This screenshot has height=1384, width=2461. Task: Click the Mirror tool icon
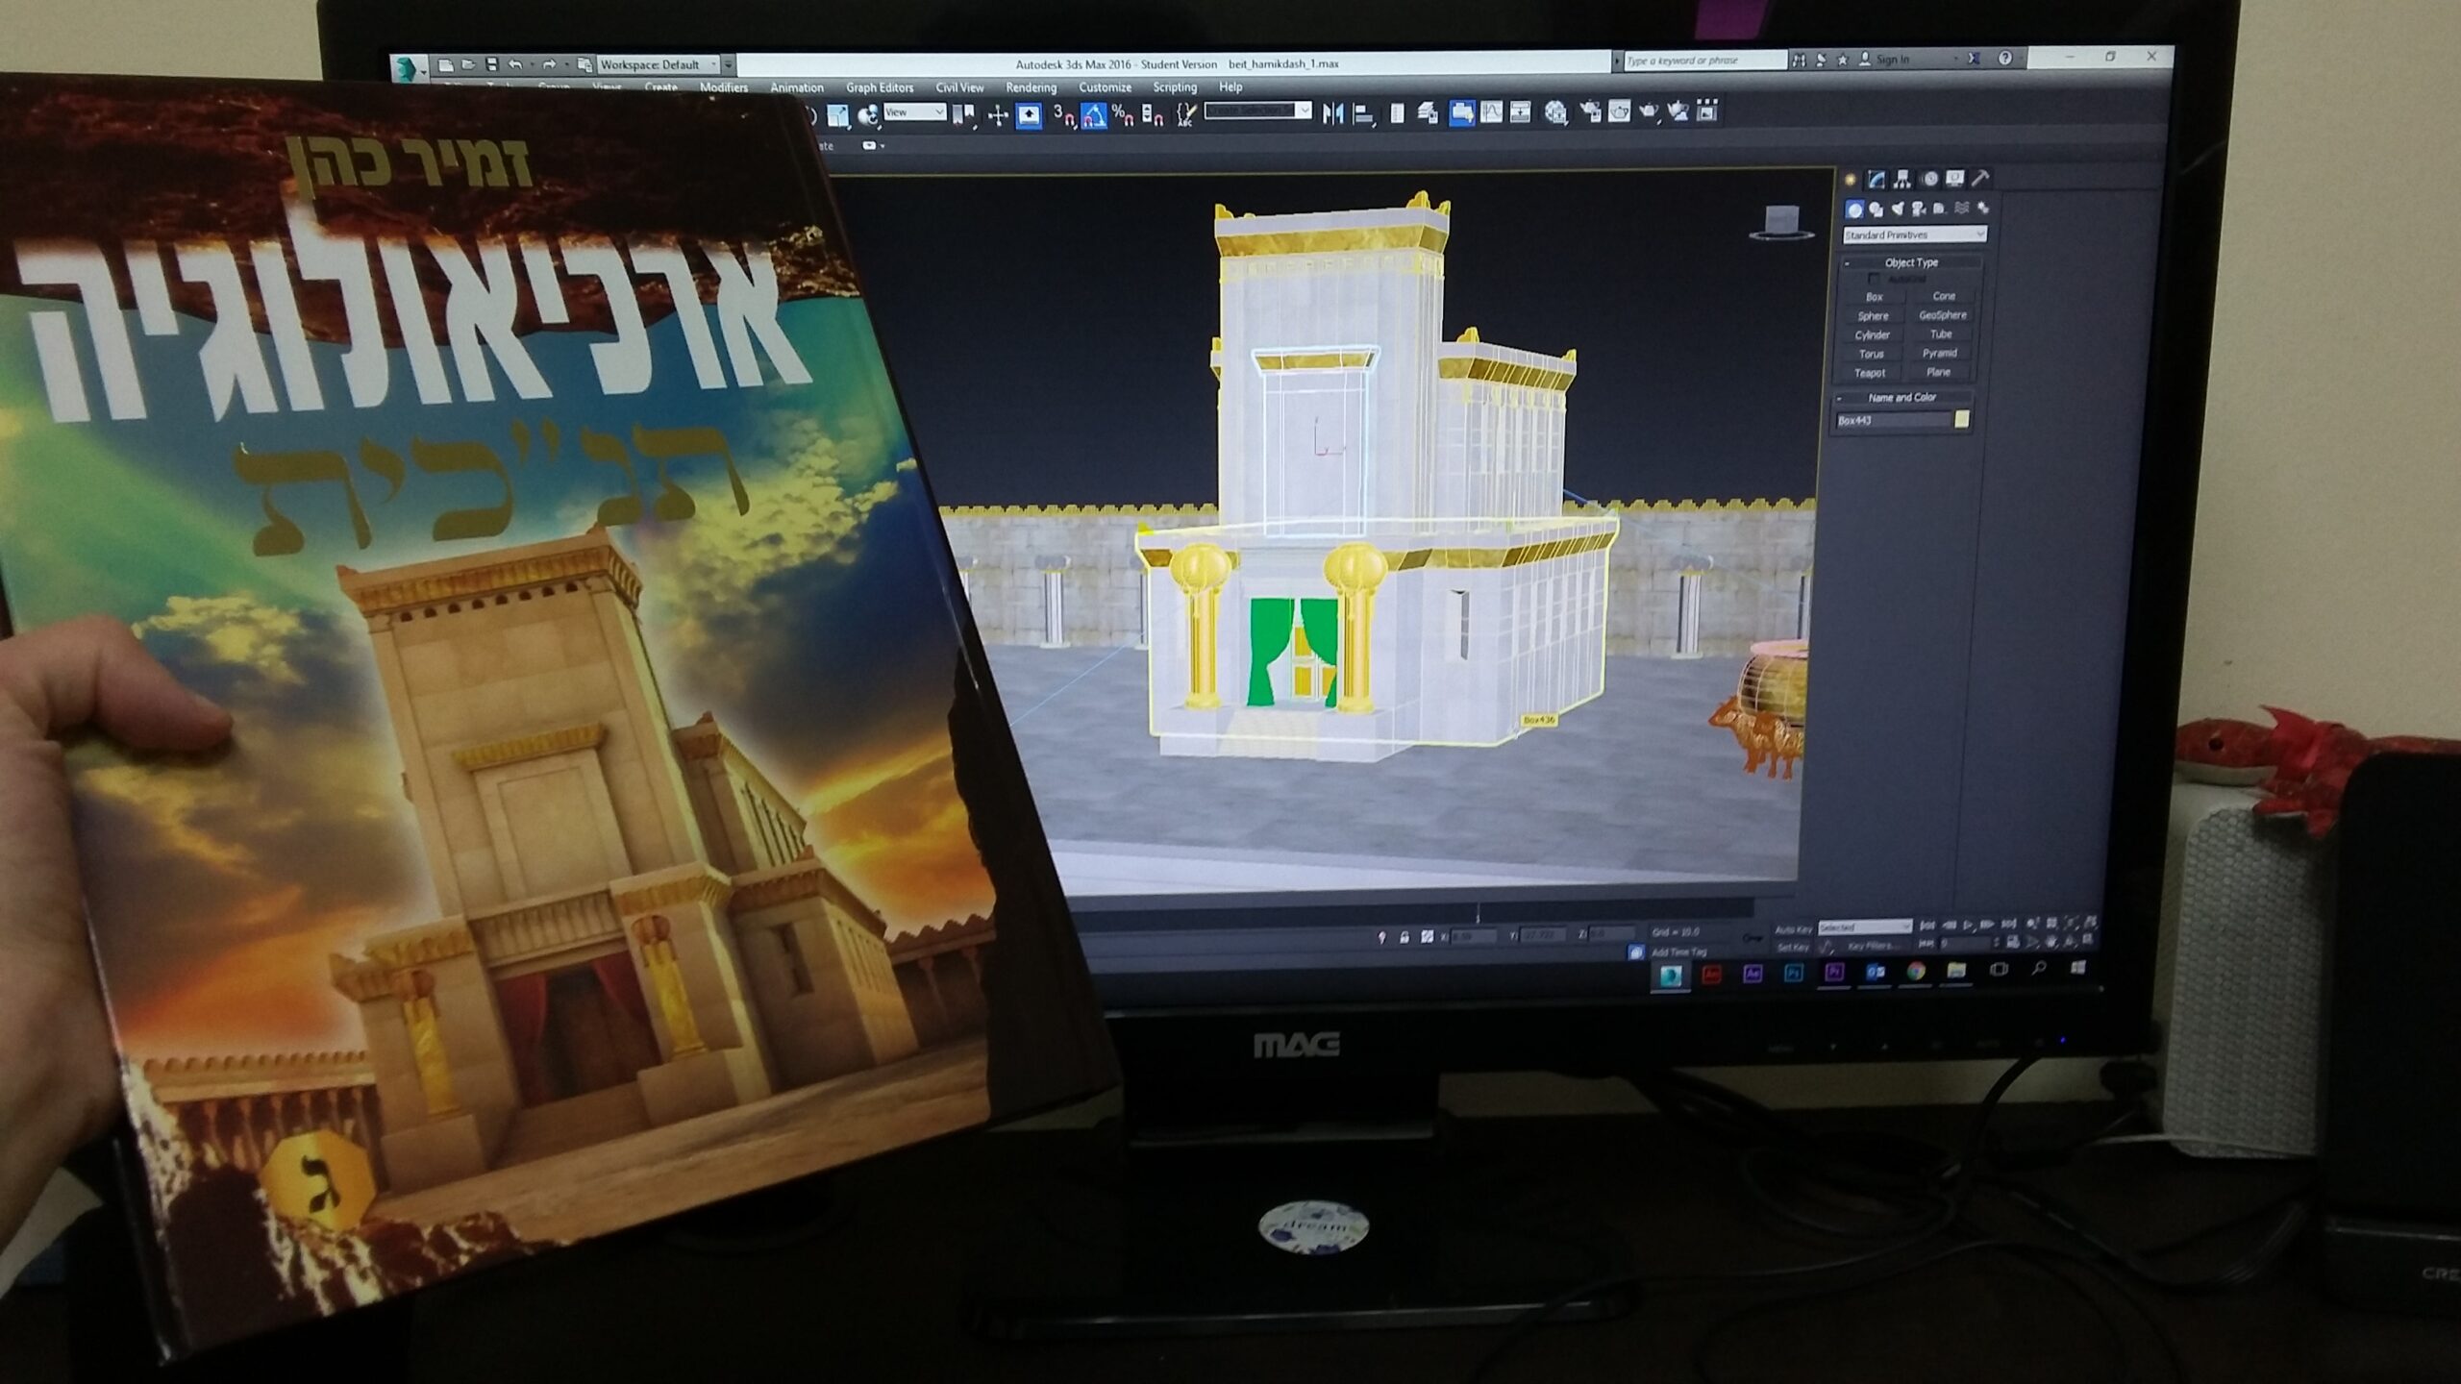tap(1332, 113)
